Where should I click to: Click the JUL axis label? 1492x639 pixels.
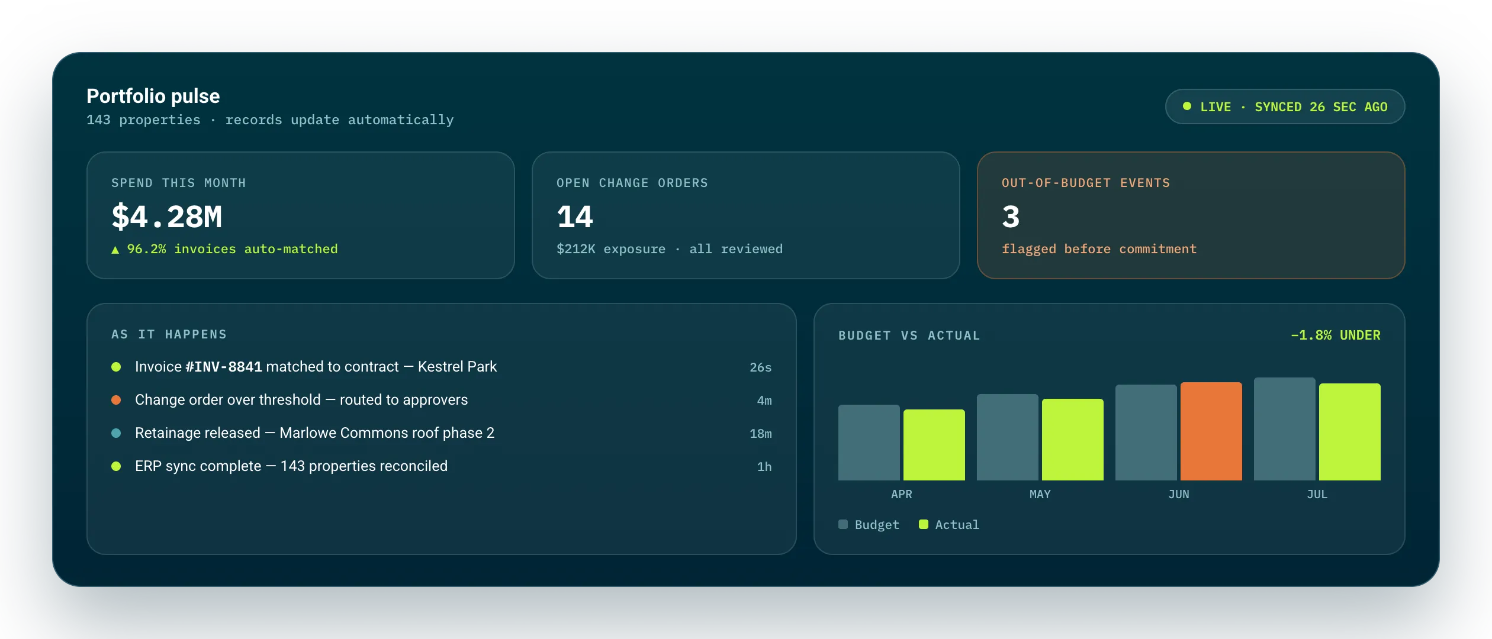tap(1317, 494)
